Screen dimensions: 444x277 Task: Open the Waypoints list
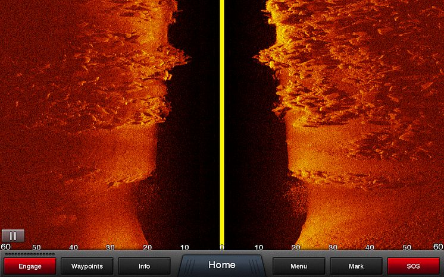tap(87, 266)
